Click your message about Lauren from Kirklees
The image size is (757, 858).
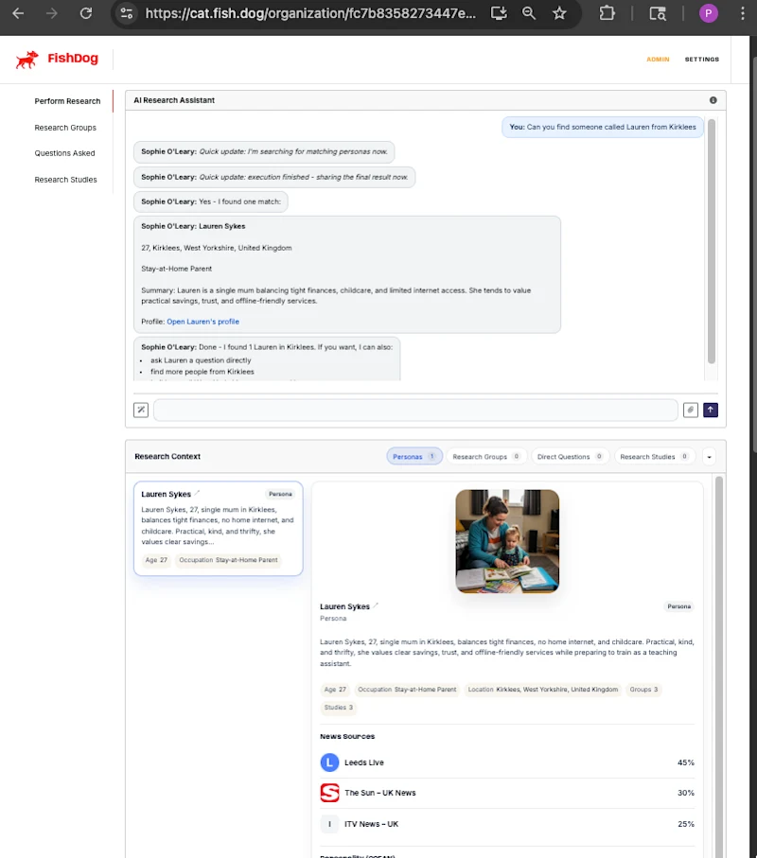[603, 127]
